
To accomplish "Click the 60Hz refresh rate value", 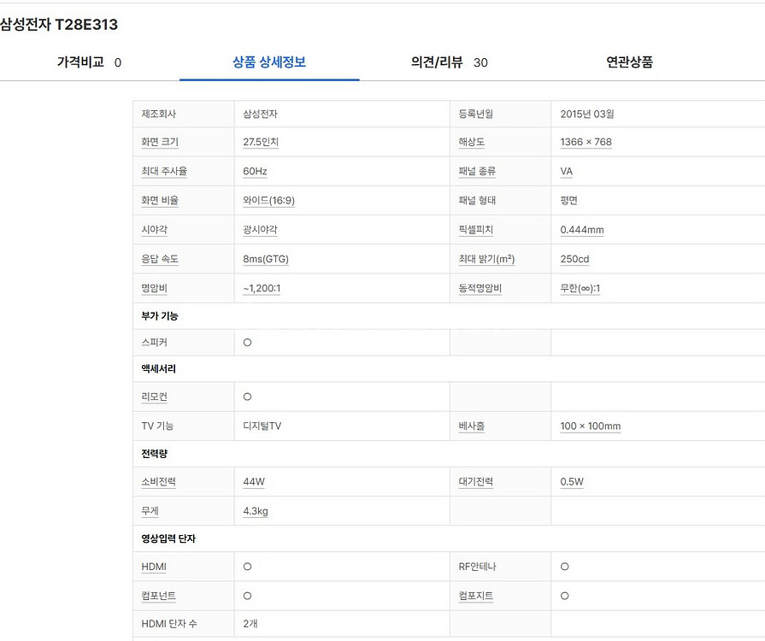I will tap(255, 171).
